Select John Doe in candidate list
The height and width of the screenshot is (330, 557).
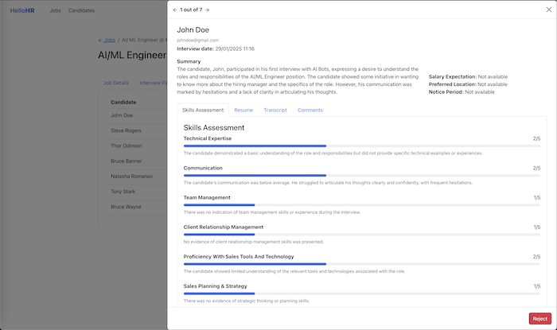click(x=122, y=115)
